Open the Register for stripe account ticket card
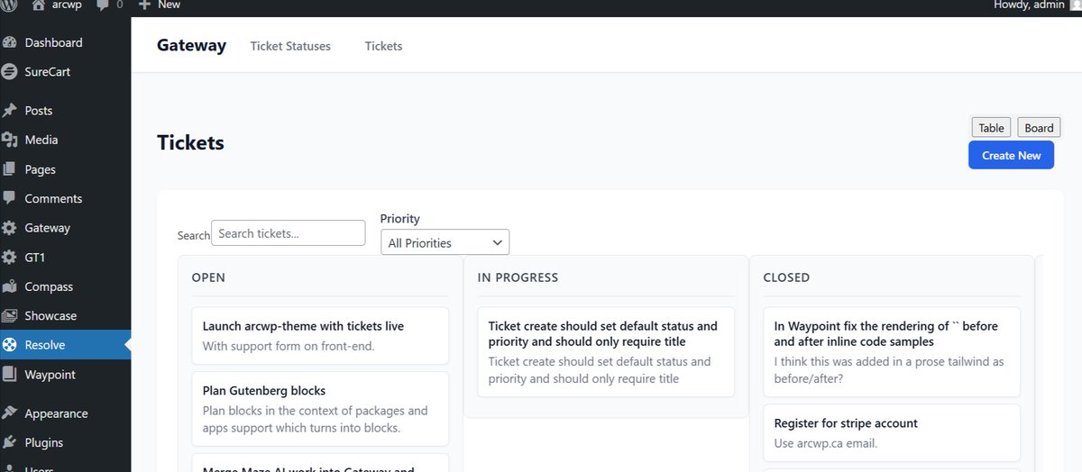Viewport: 1082px width, 472px height. tap(892, 432)
